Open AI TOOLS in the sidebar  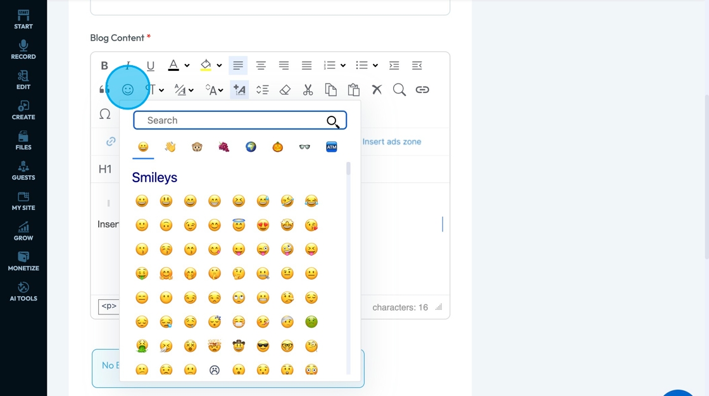23,292
